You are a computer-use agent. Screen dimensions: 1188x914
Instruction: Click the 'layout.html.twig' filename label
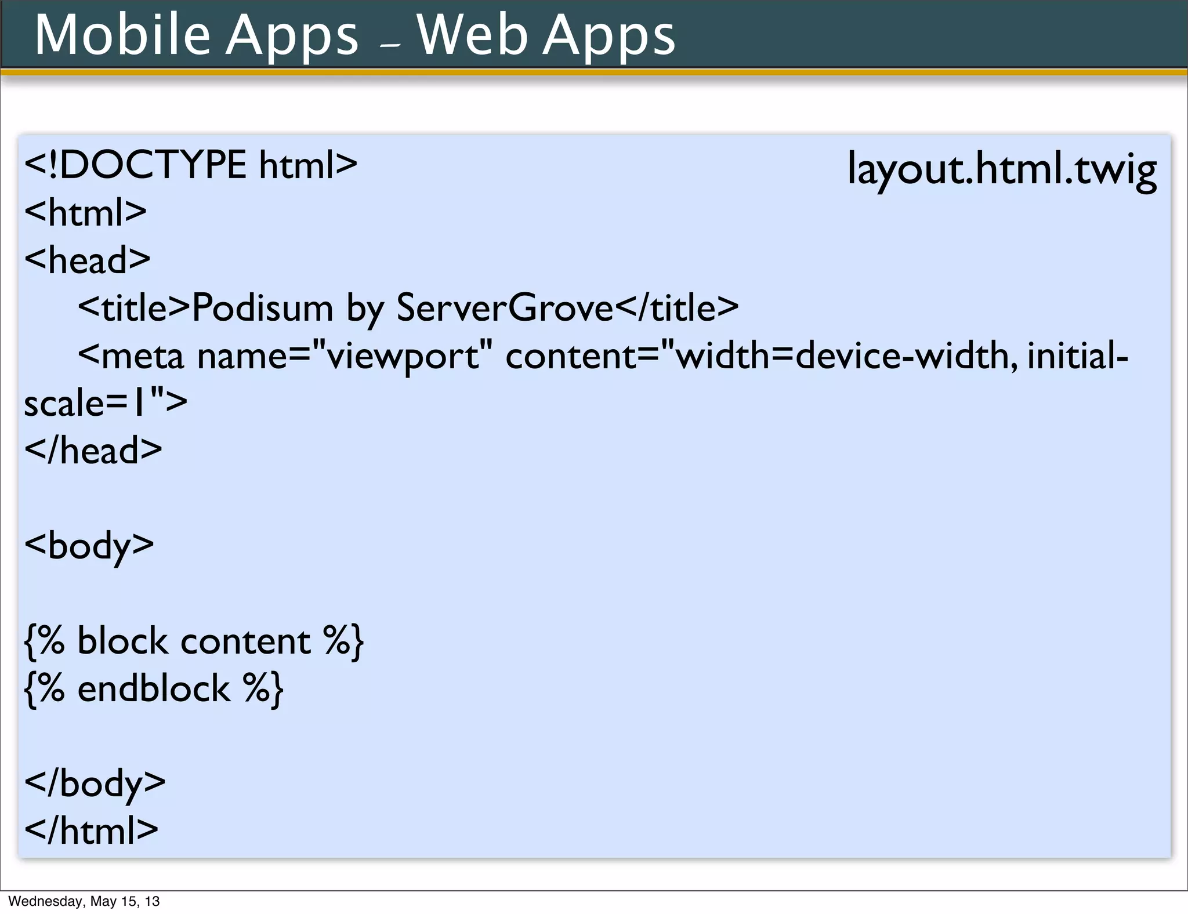pos(1002,169)
